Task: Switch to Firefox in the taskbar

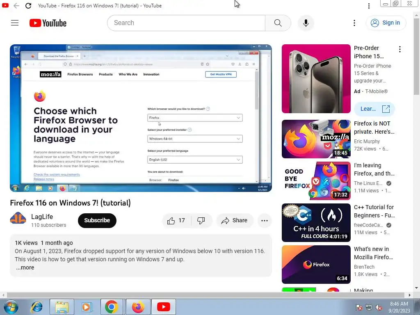Action: coord(138,307)
